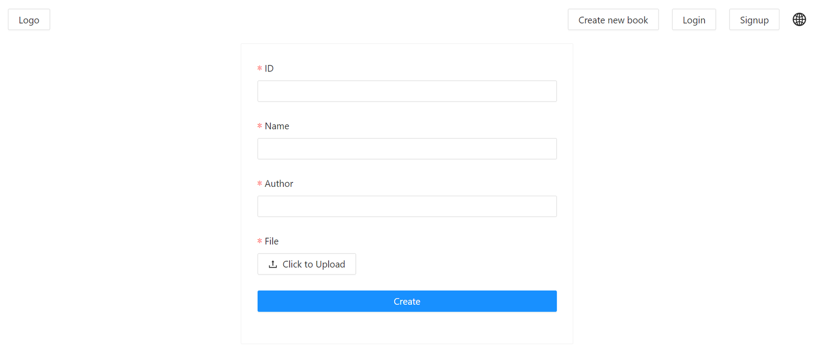The image size is (814, 352).
Task: Click the red asterisk before Author
Action: coord(259,184)
